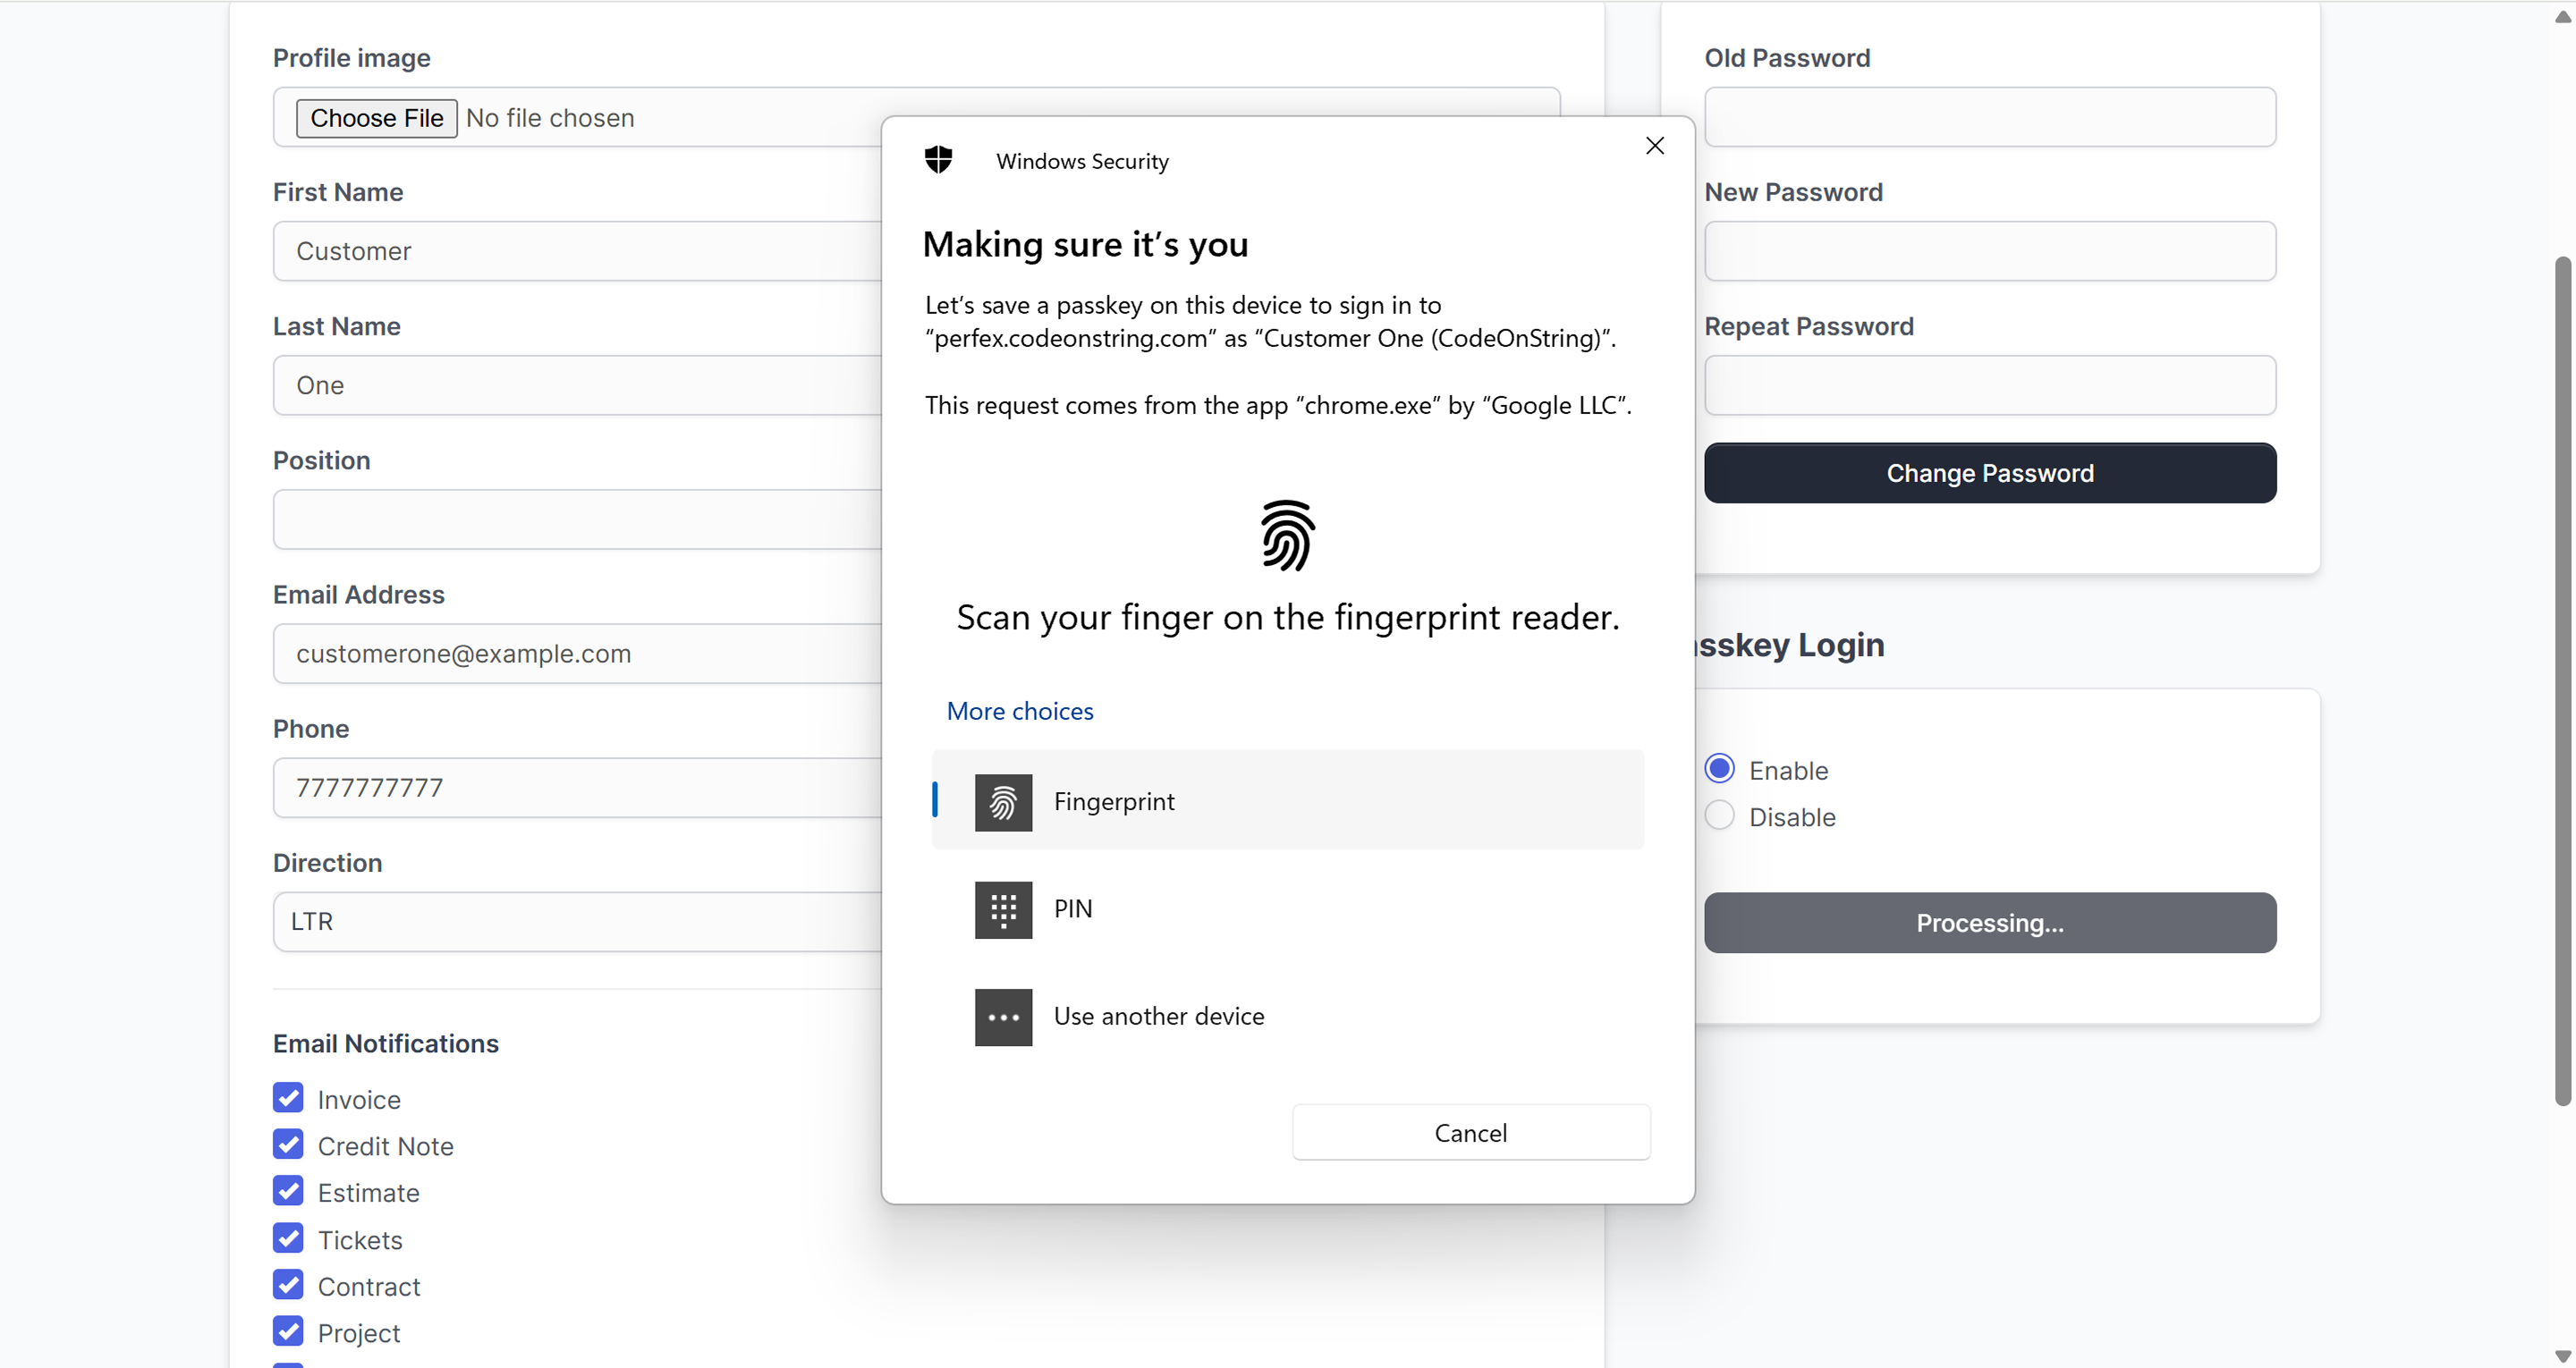Click the Choose File button
Screen dimensions: 2576x1368
[376, 118]
